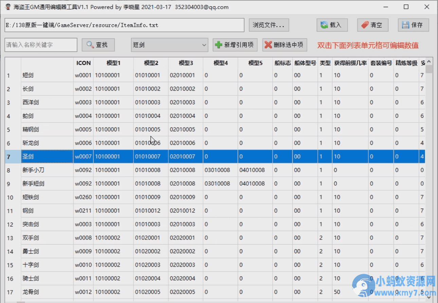Click the 02010012 model cell
This screenshot has height=303, width=438.
(x=186, y=211)
